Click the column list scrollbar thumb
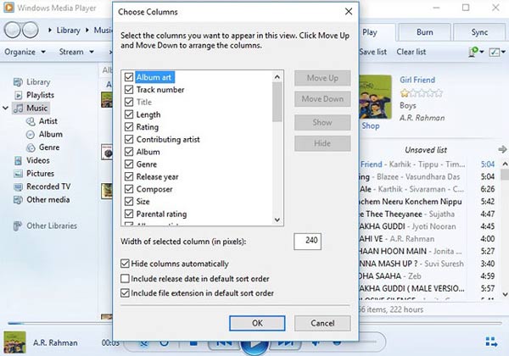The width and height of the screenshot is (509, 356). [x=277, y=102]
